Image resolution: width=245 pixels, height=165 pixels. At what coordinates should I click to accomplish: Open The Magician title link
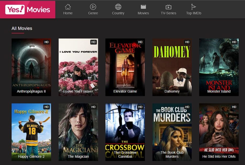tap(78, 156)
